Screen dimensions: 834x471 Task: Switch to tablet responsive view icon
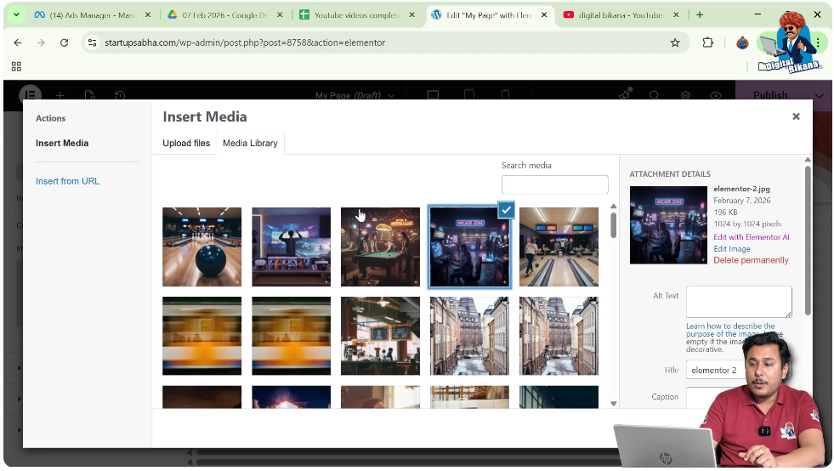(469, 94)
